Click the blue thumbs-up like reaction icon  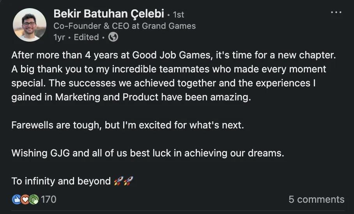[x=17, y=200]
